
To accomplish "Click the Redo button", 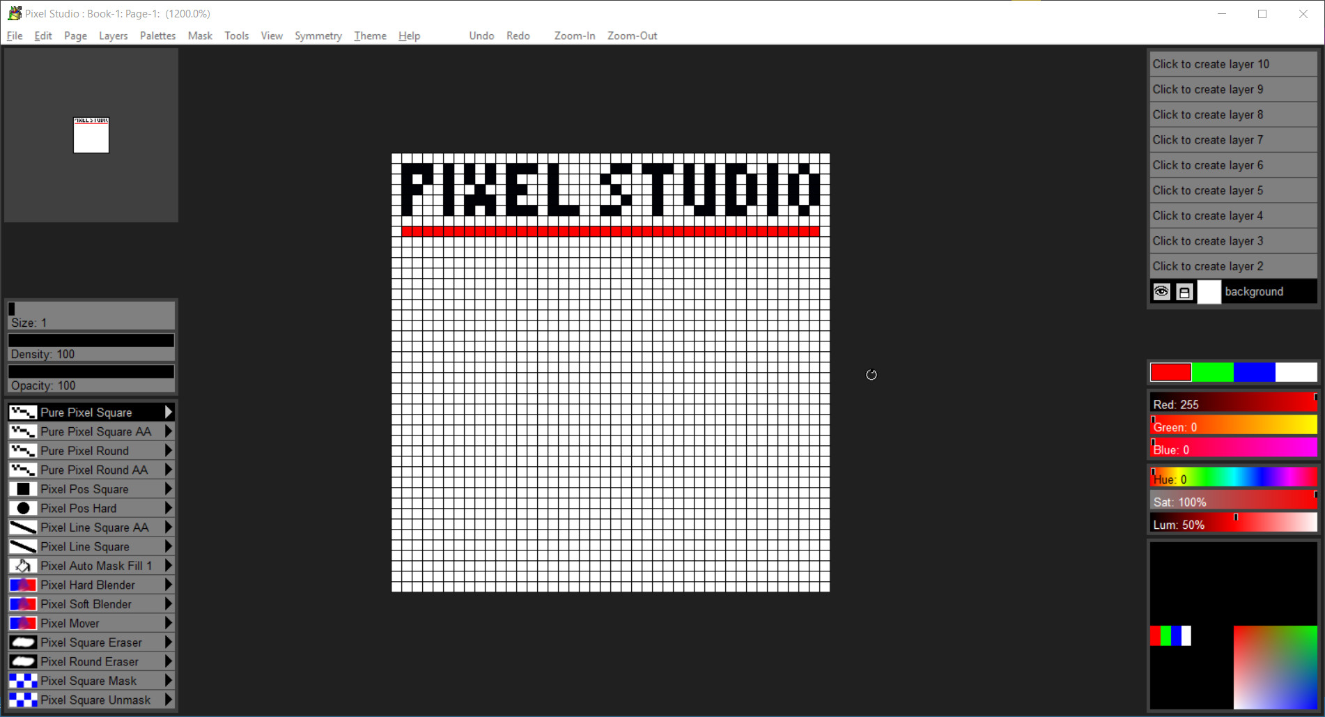I will point(518,36).
